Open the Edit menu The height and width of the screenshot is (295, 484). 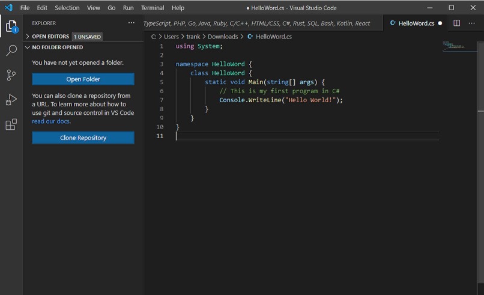42,8
